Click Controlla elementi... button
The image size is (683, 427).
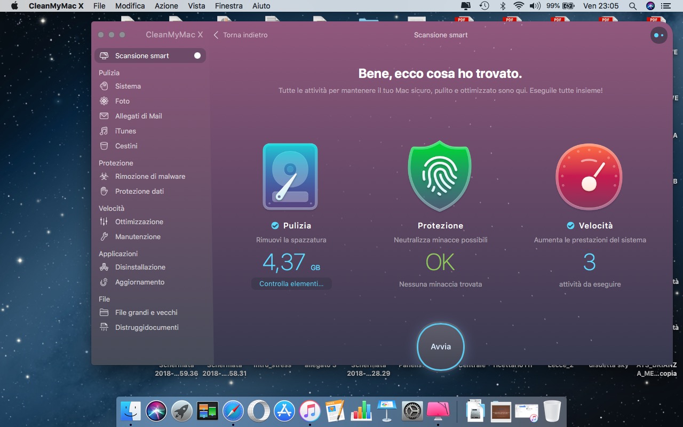pos(291,283)
